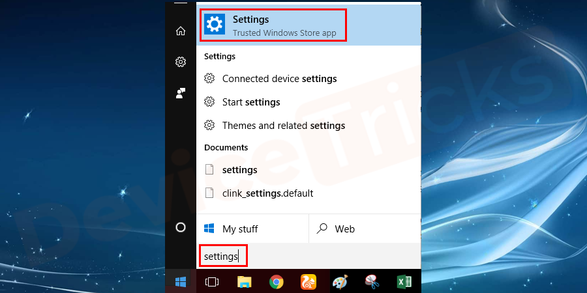Open Task View from the taskbar
This screenshot has width=587, height=293.
coord(212,281)
